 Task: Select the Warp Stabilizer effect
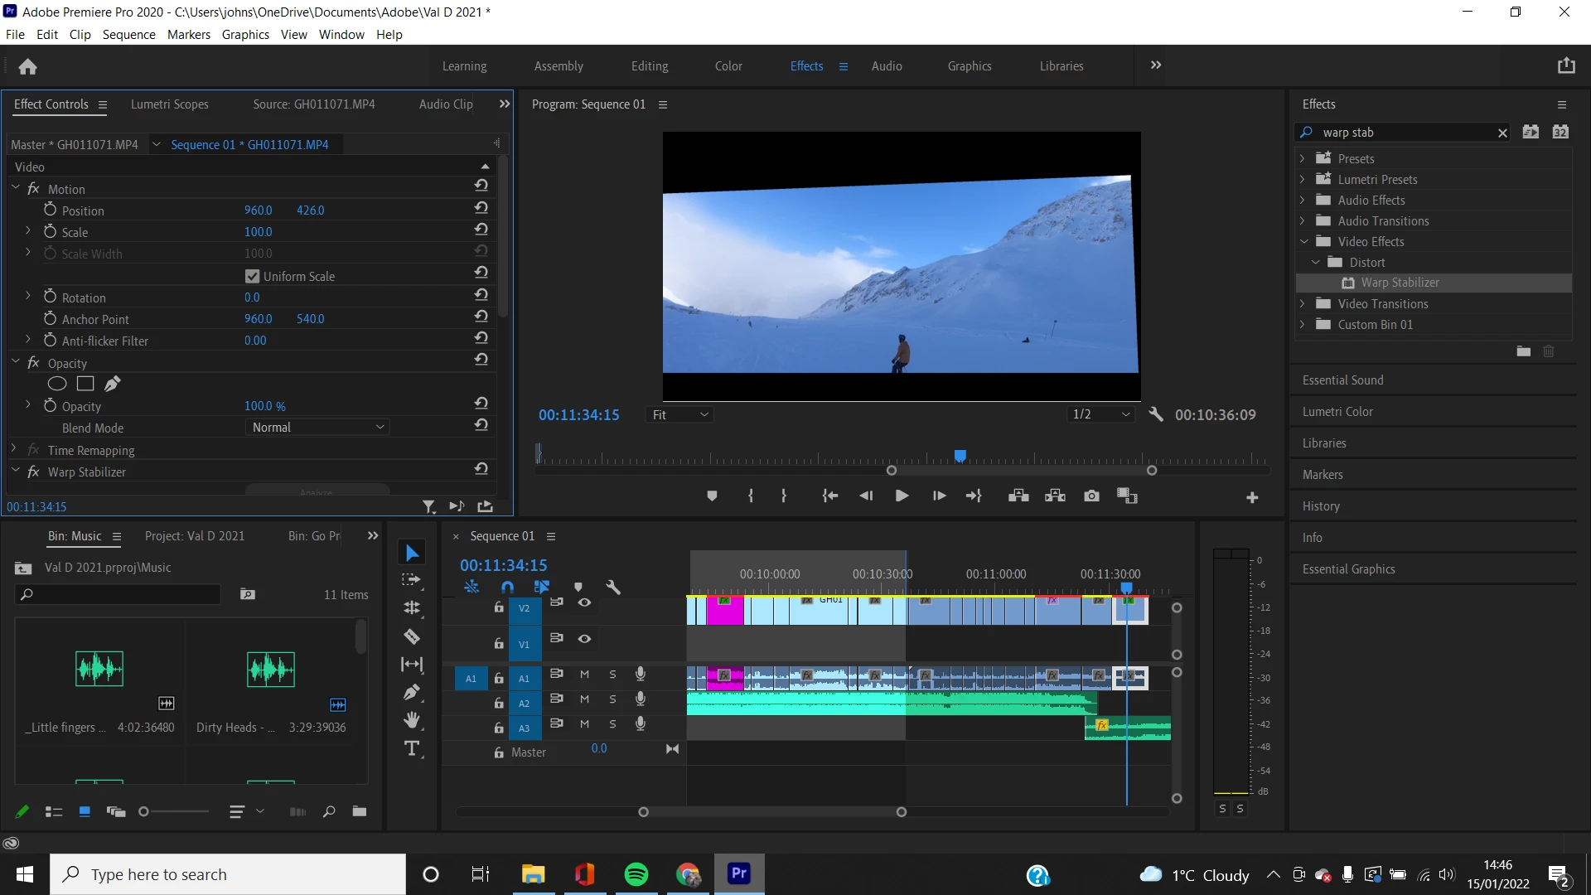[x=1400, y=283]
